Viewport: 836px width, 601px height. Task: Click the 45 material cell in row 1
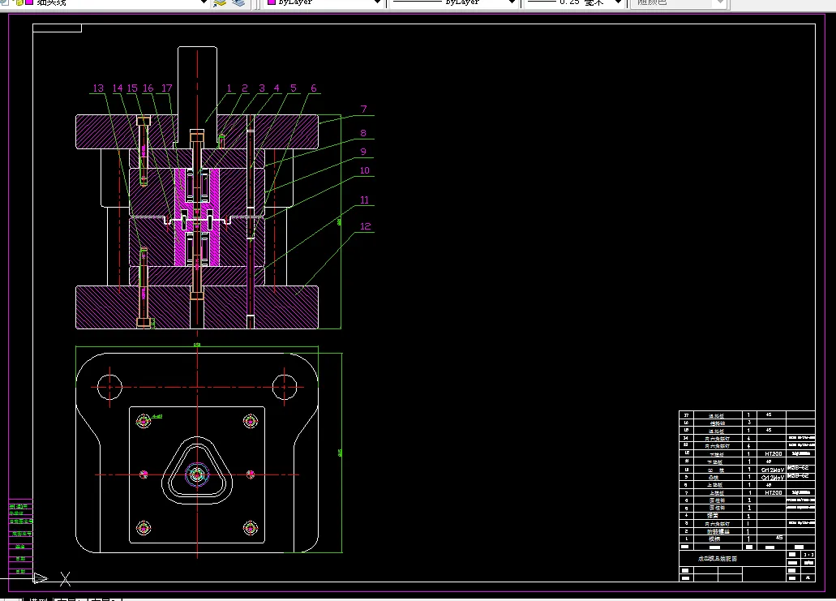tap(779, 538)
